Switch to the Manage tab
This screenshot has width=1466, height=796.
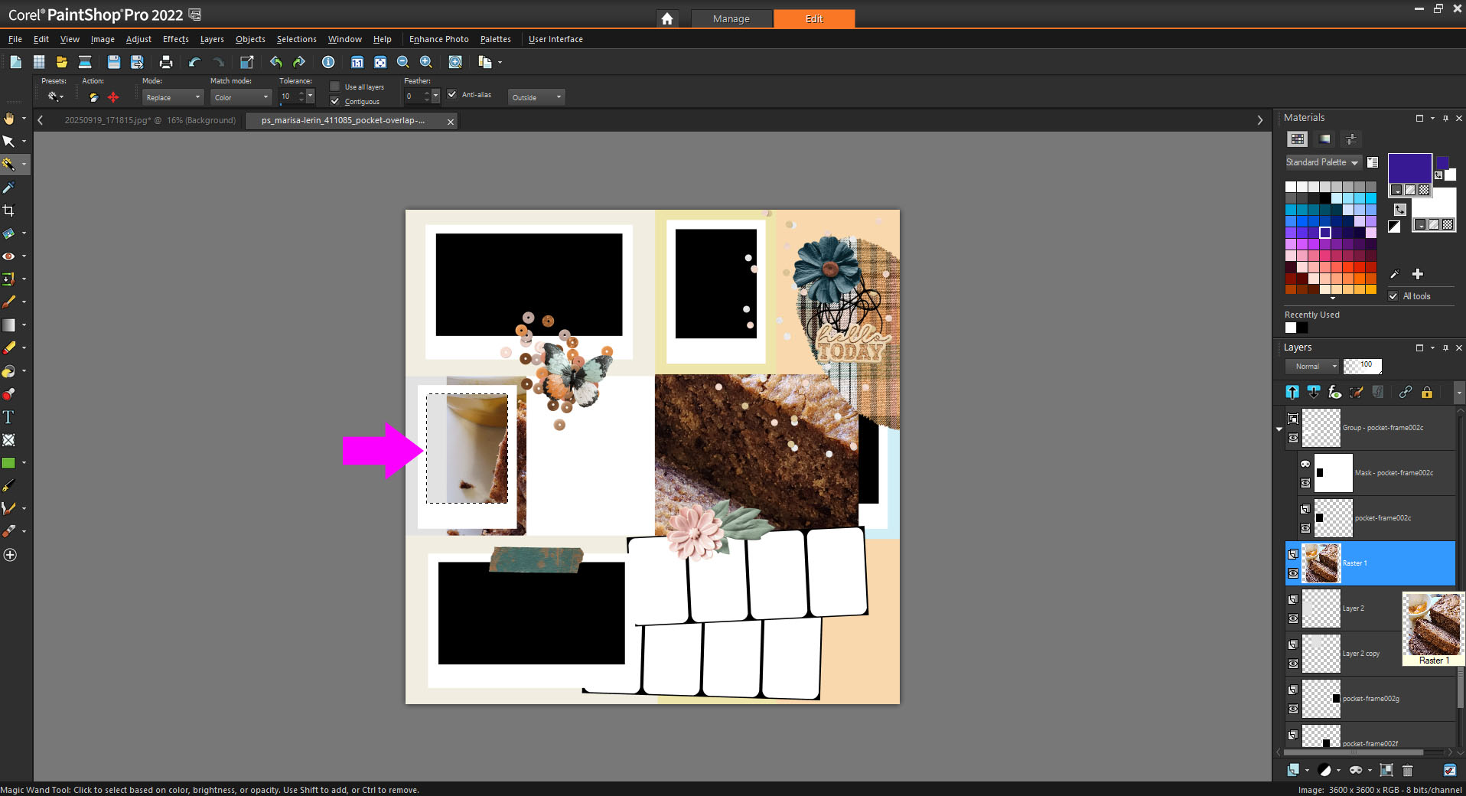point(731,18)
